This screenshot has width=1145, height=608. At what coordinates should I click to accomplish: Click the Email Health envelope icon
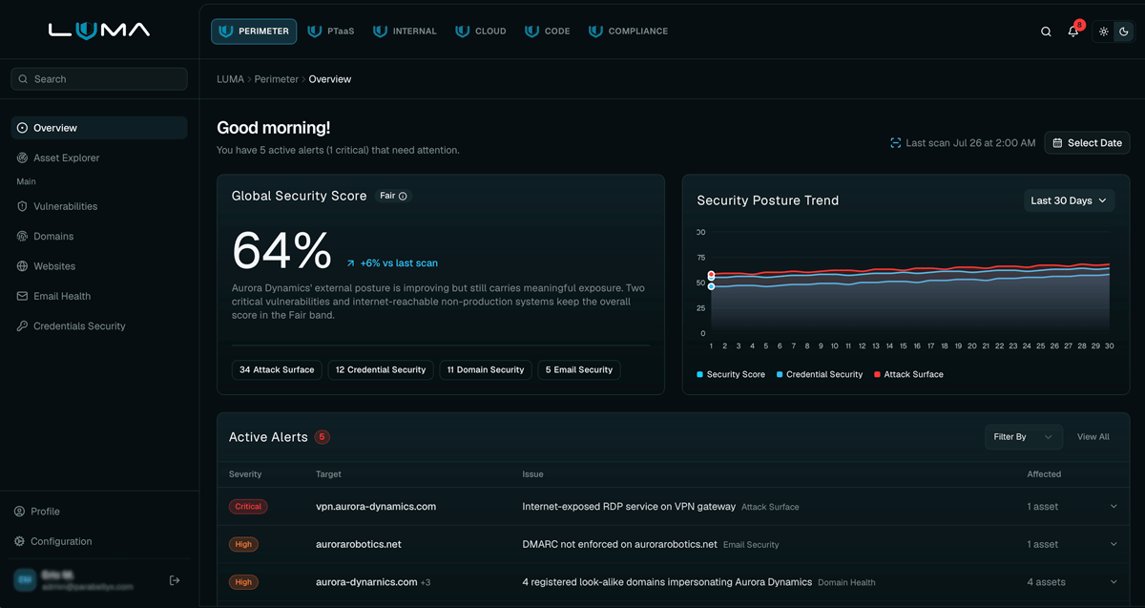click(x=23, y=296)
